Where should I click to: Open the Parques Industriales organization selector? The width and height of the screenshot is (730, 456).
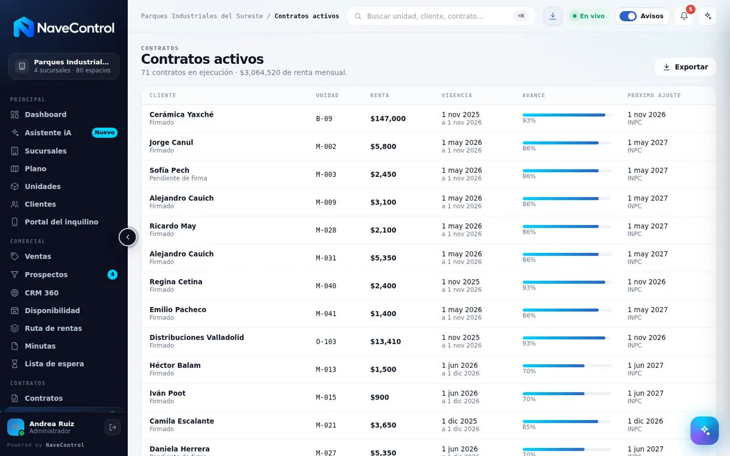point(64,66)
